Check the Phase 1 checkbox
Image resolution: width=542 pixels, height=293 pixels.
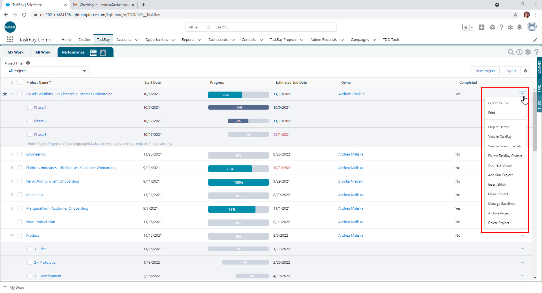click(x=30, y=107)
